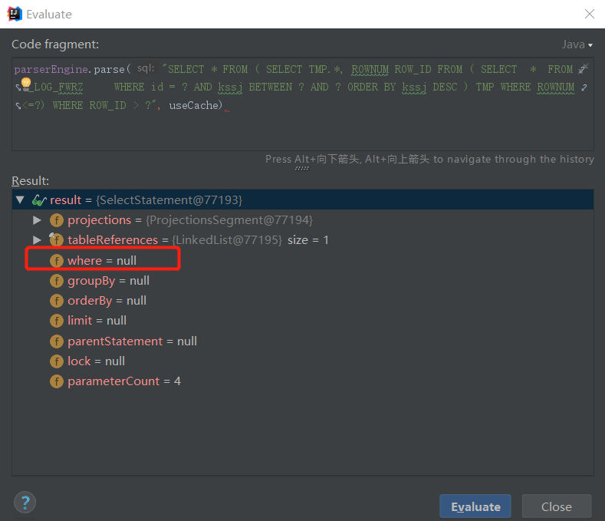Select projections ProjectionsSegment@77194 row
Screen dimensions: 605x521
(302, 220)
